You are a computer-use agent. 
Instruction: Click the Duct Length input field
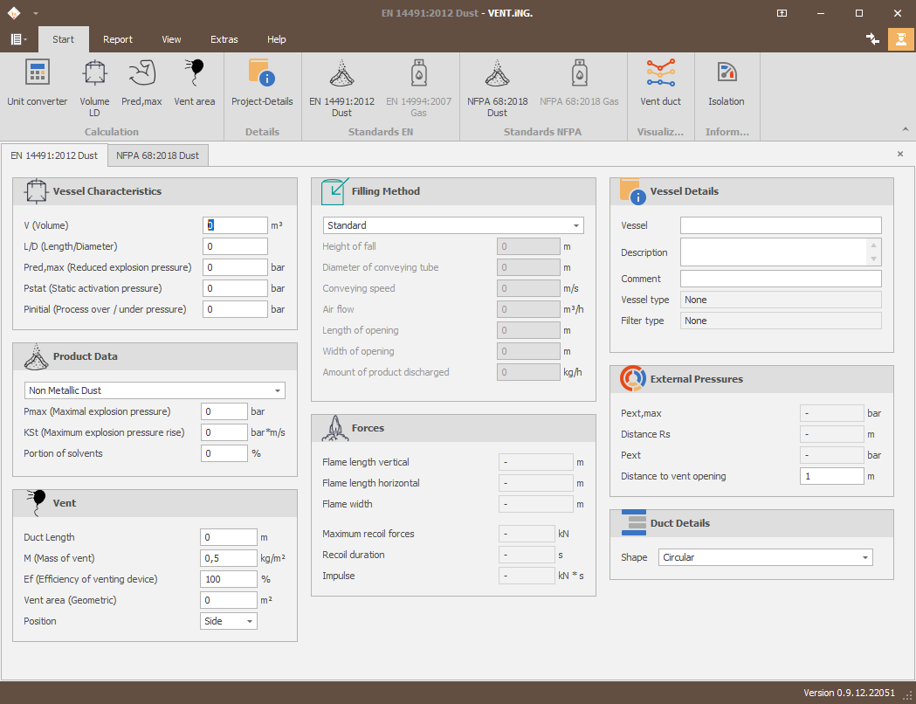pos(229,537)
